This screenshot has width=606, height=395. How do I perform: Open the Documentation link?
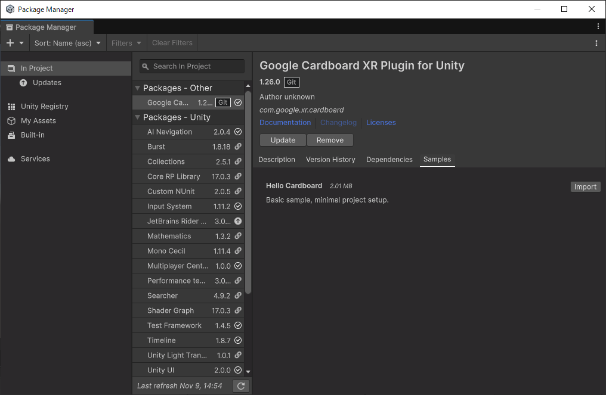tap(285, 122)
